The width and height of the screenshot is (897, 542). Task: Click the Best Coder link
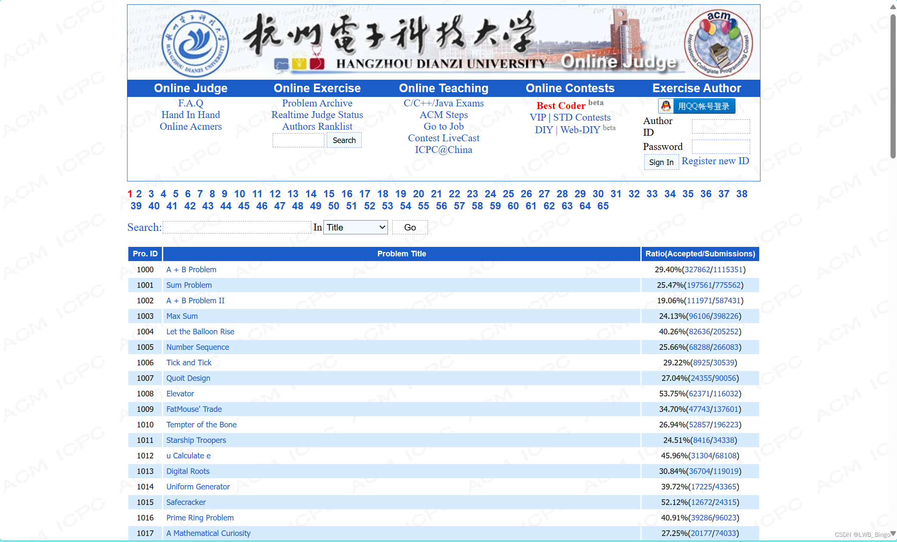click(x=561, y=106)
